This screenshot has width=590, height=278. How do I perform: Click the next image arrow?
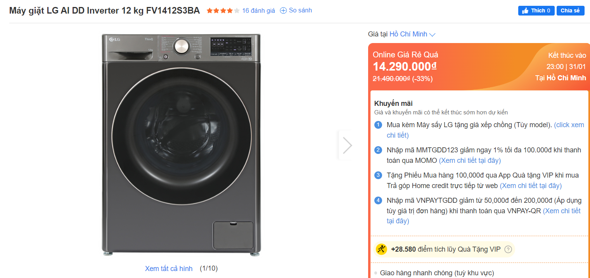(x=347, y=145)
